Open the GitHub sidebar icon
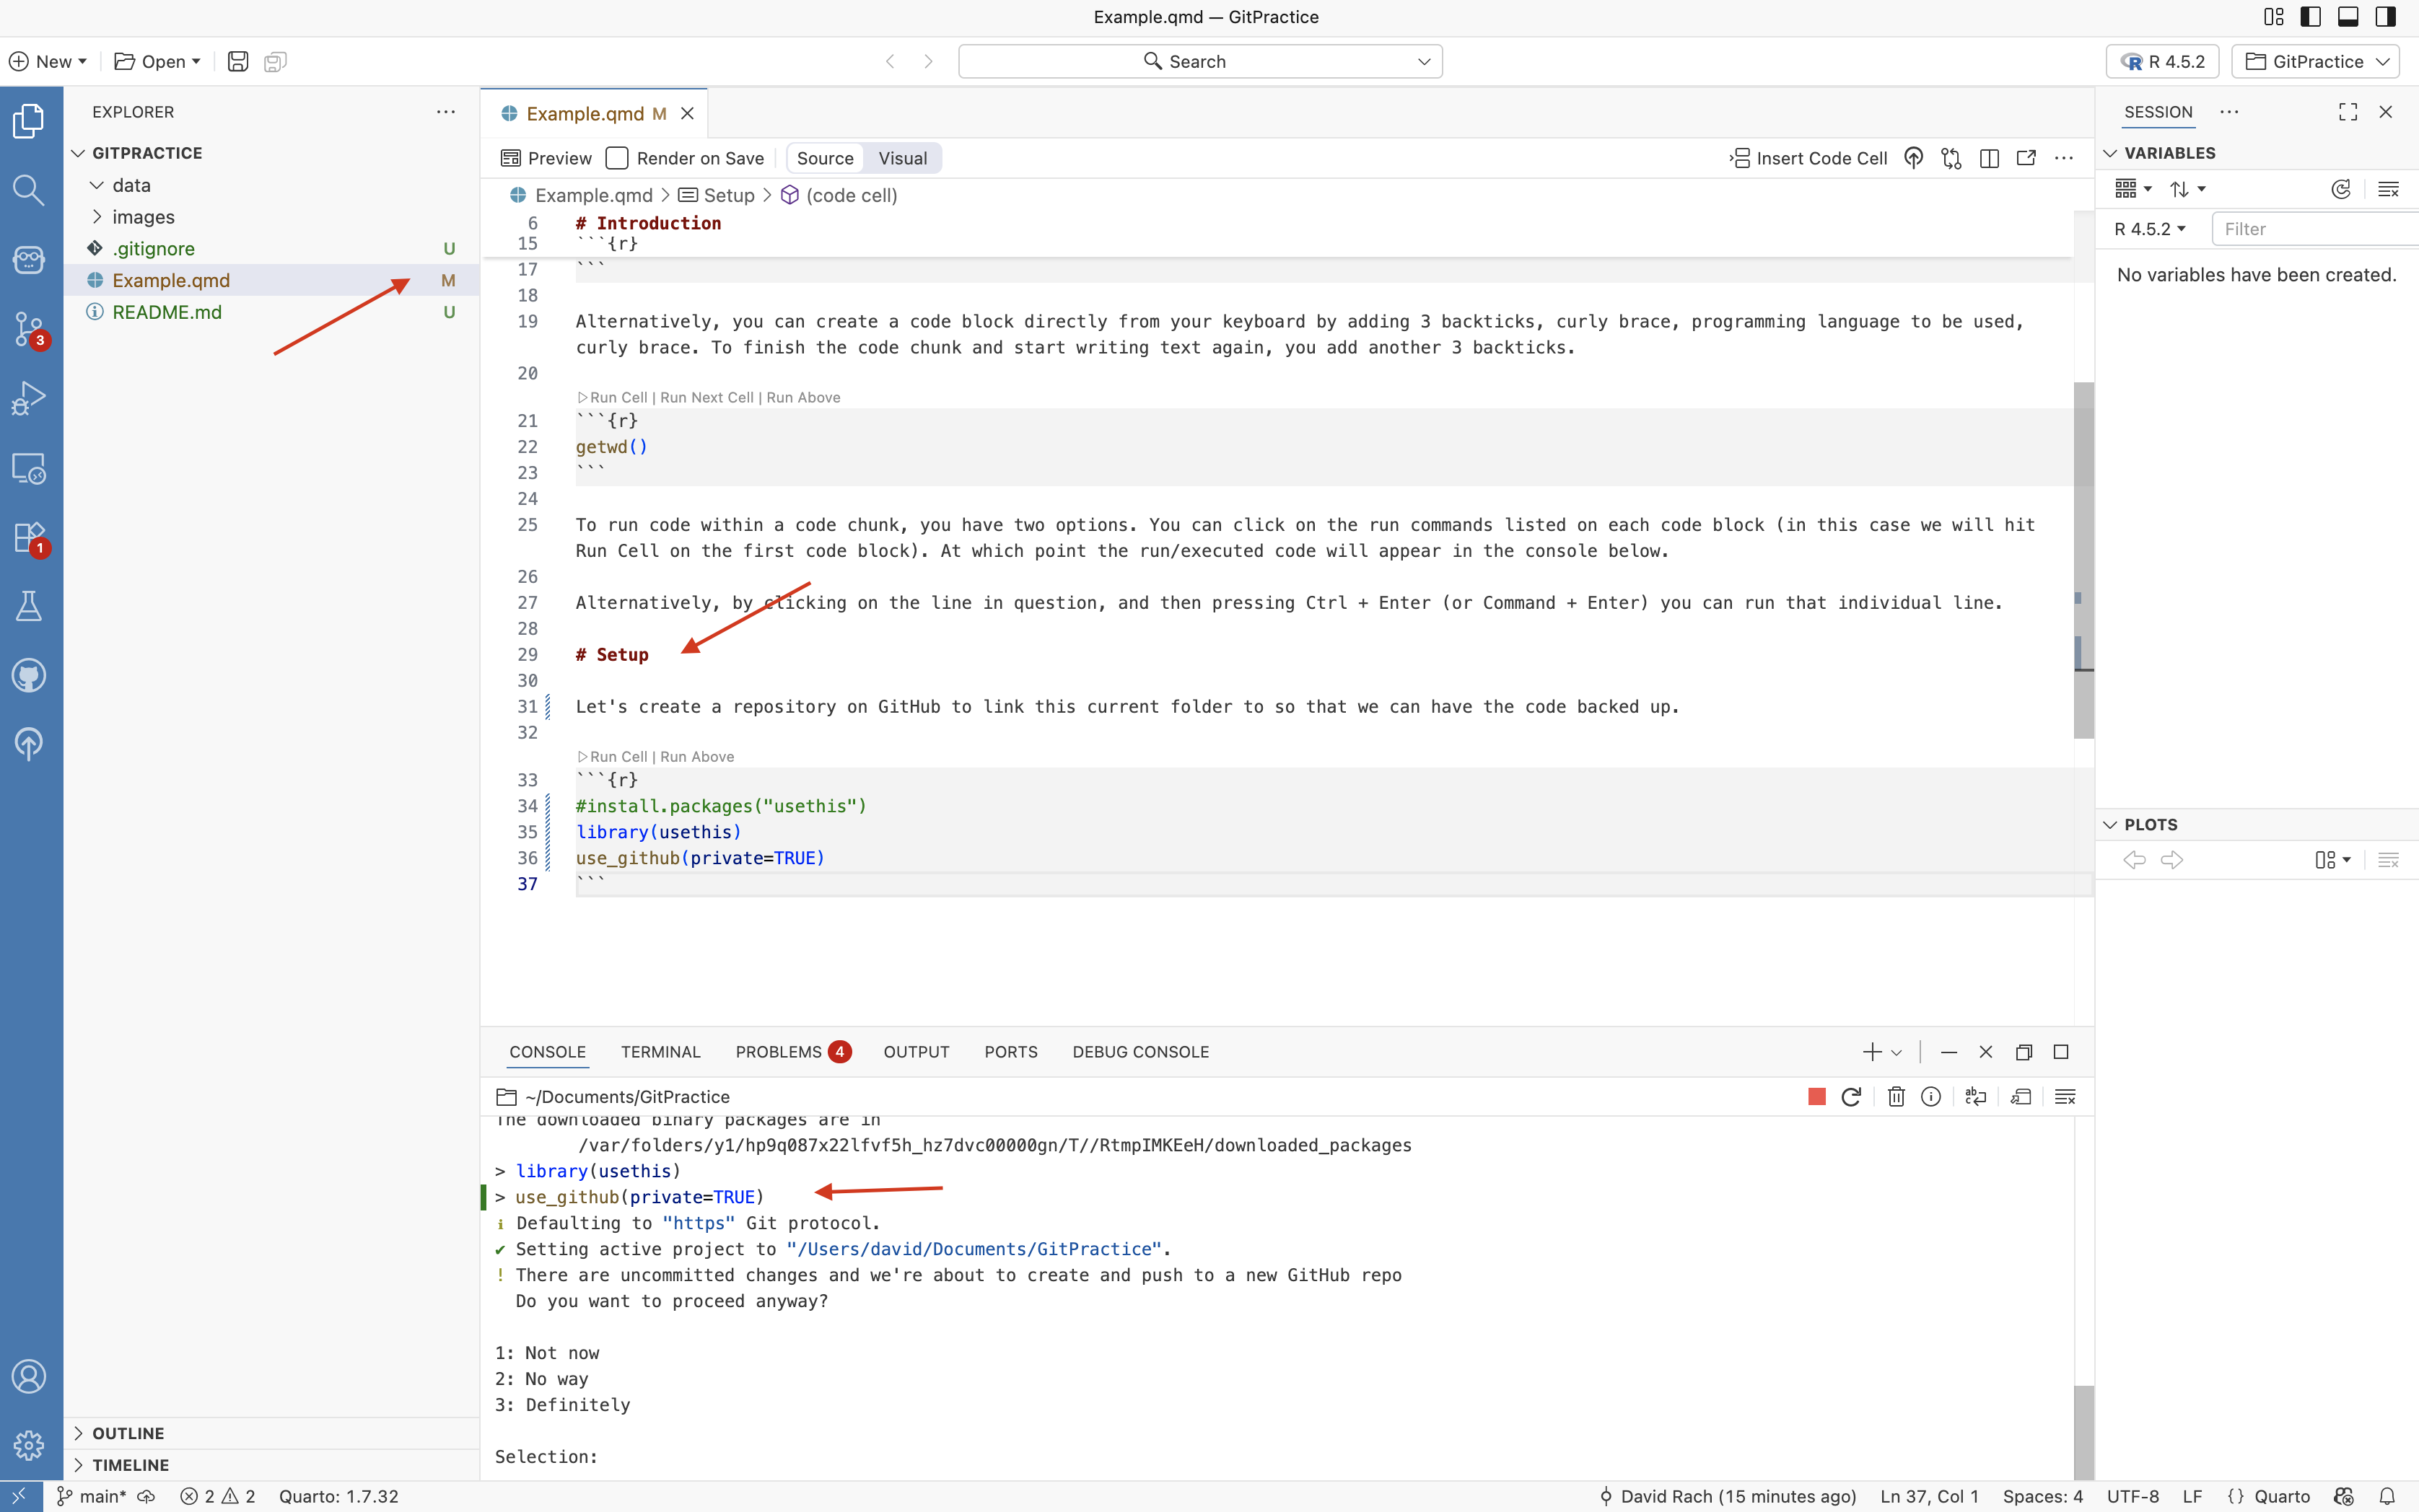2419x1512 pixels. tap(28, 676)
